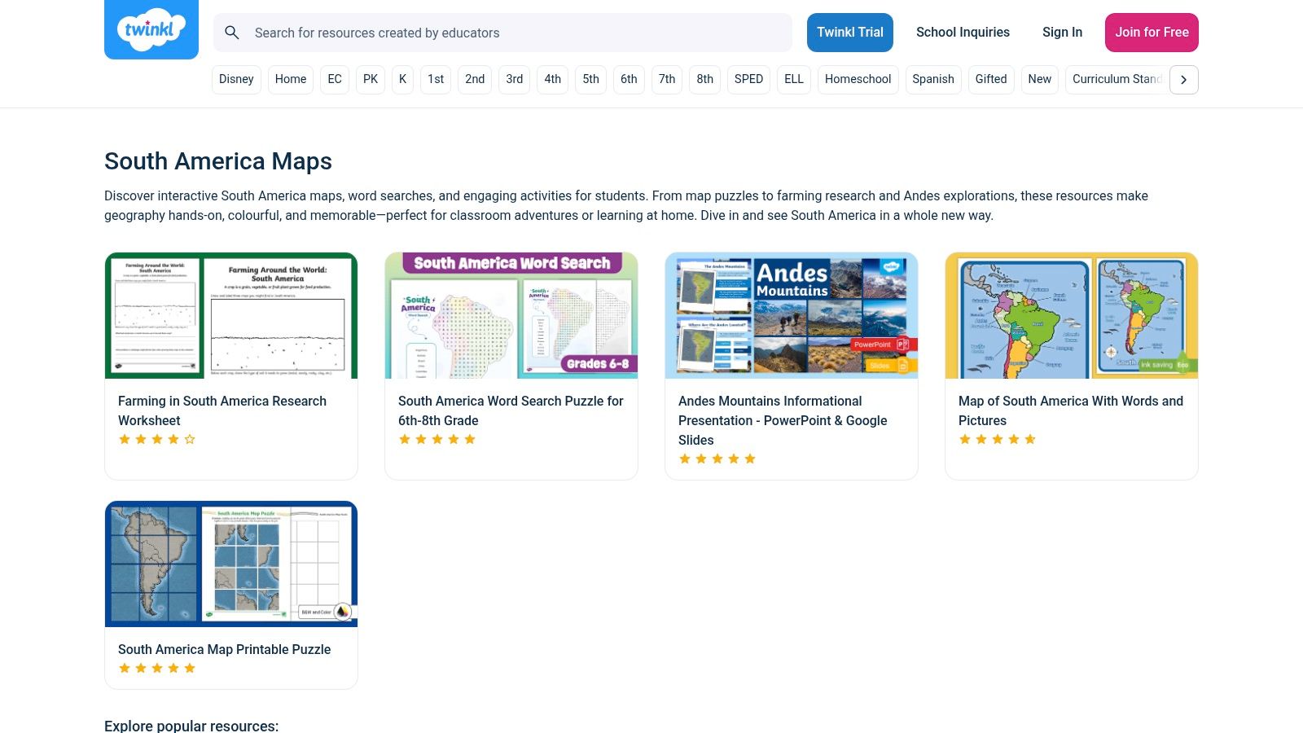Click the PowerPoint badge on the Andes card

878,345
